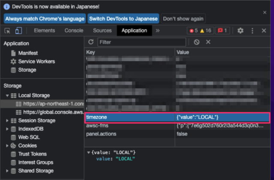This screenshot has height=180, width=274.
Task: Select the panel.actions key row
Action: click(130, 134)
